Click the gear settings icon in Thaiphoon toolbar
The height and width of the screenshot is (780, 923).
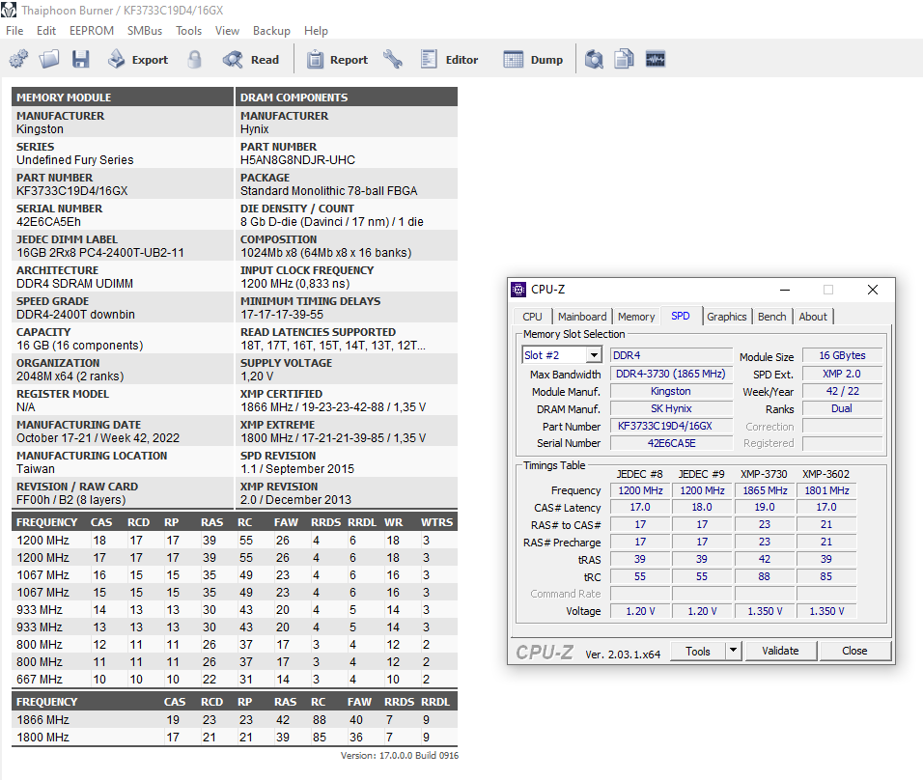point(19,59)
